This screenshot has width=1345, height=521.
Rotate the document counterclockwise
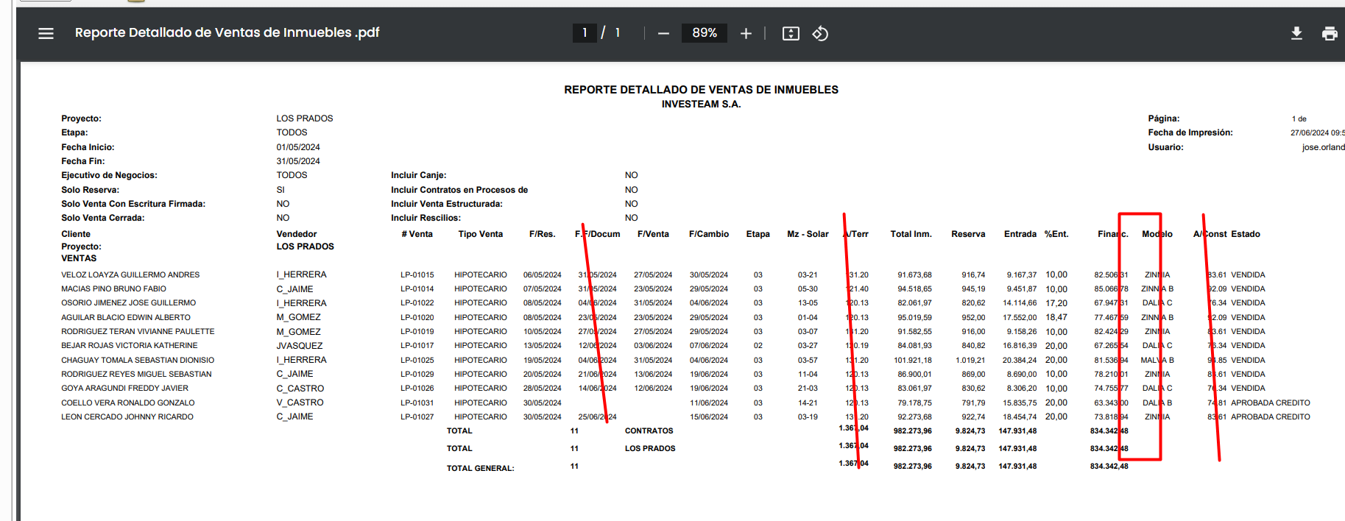coord(820,33)
